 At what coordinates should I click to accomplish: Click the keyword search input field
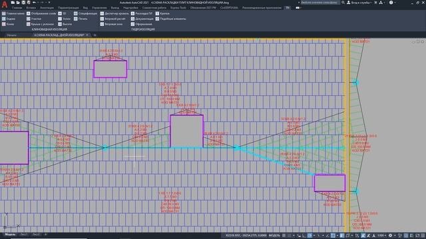319,3
